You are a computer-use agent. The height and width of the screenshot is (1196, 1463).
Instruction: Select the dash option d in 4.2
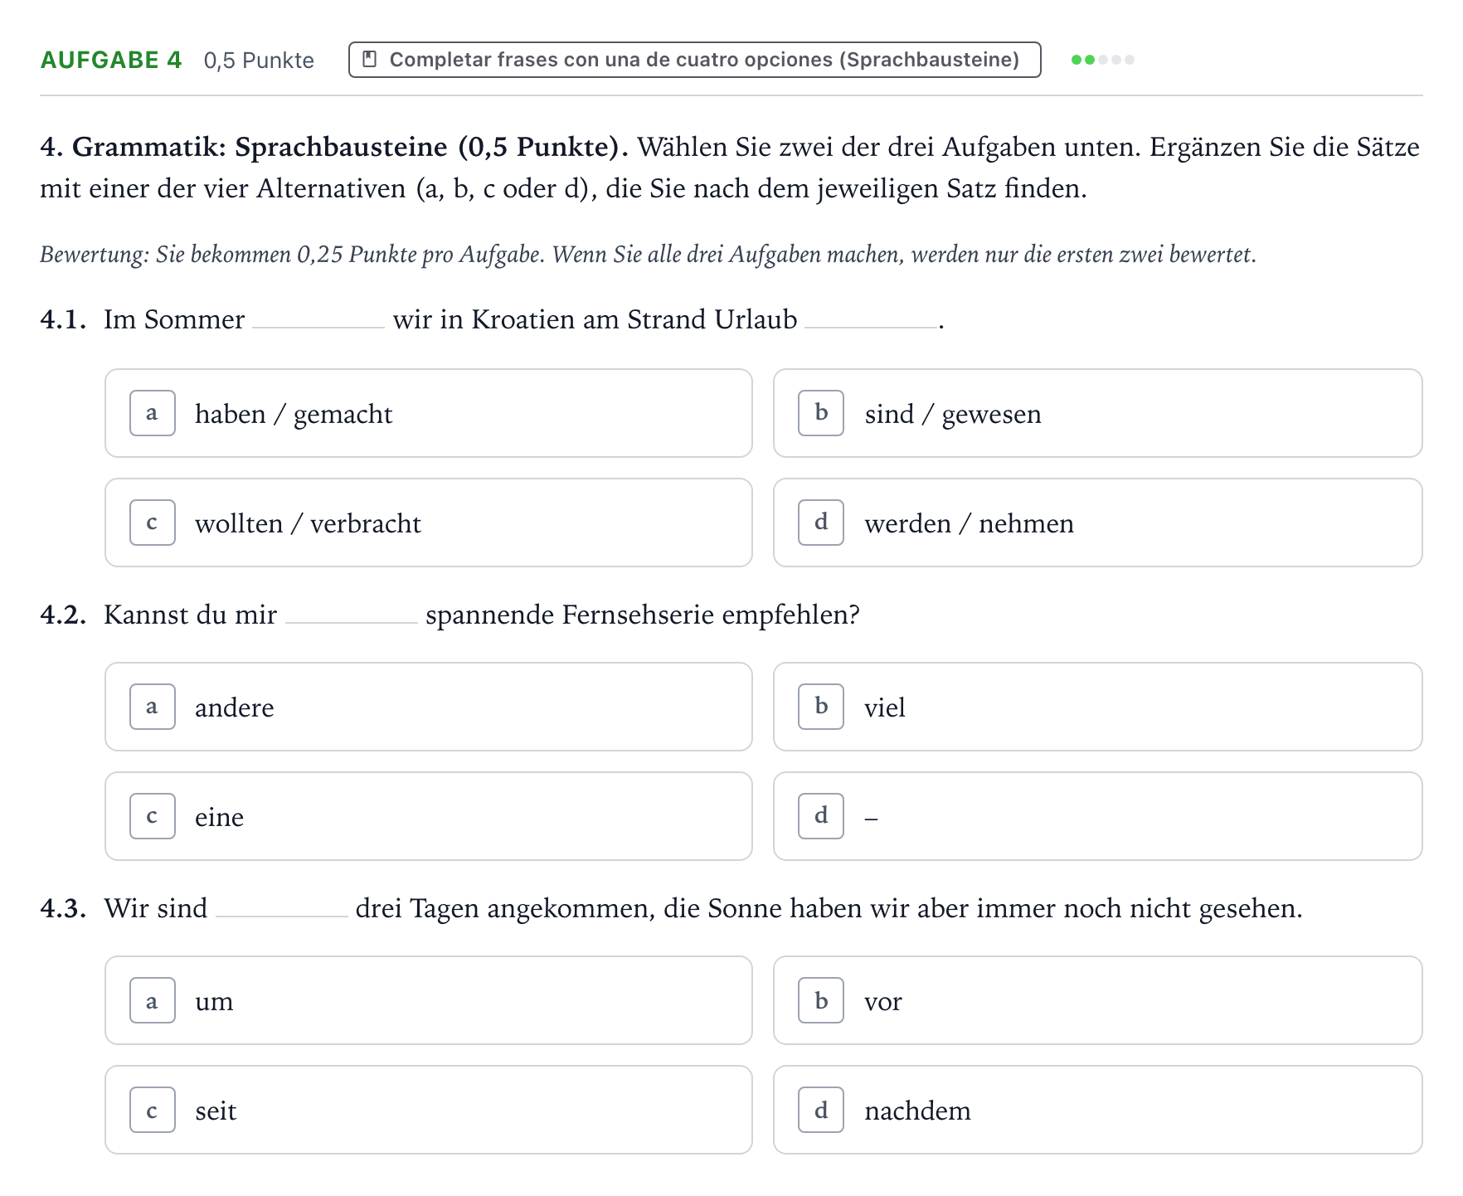[x=1098, y=816]
